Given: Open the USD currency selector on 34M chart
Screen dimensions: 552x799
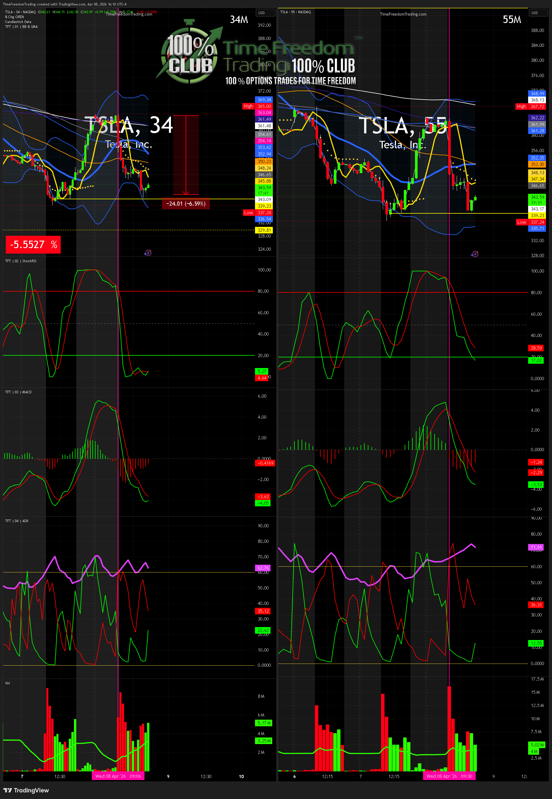Looking at the screenshot, I should point(262,13).
